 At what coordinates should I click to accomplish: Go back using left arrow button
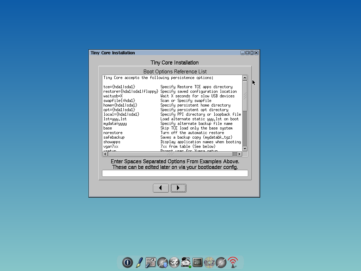pos(161,188)
